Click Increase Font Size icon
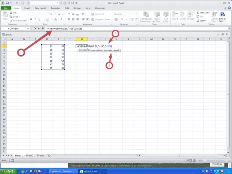This screenshot has width=232, height=174. [59, 14]
